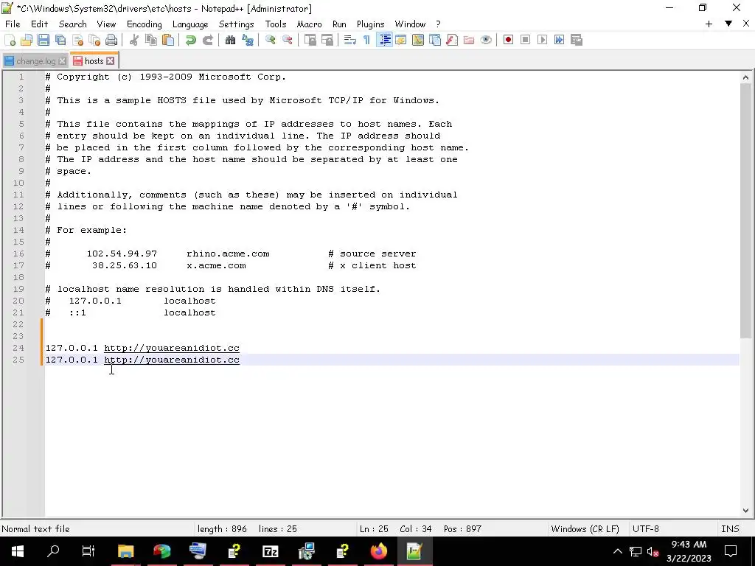755x566 pixels.
Task: Toggle Word Wrap in the toolbar
Action: coord(349,40)
